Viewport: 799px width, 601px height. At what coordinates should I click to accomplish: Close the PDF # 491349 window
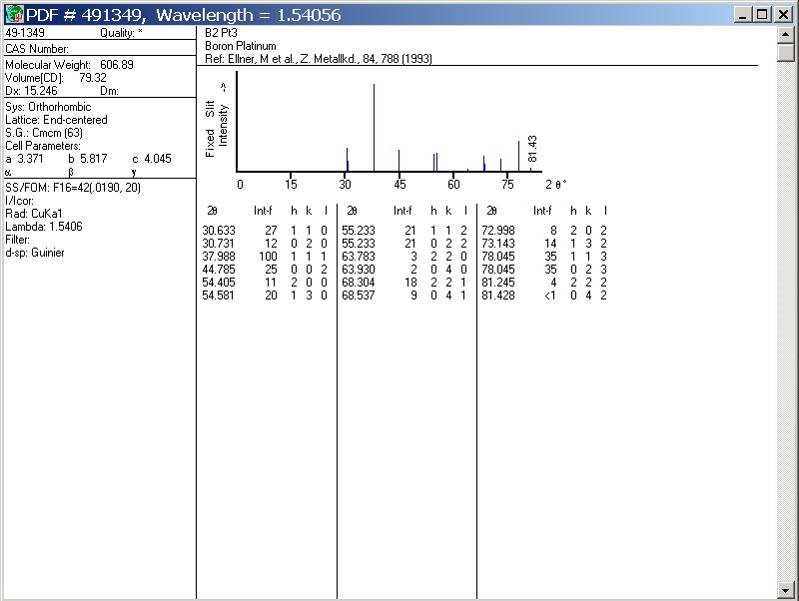783,14
